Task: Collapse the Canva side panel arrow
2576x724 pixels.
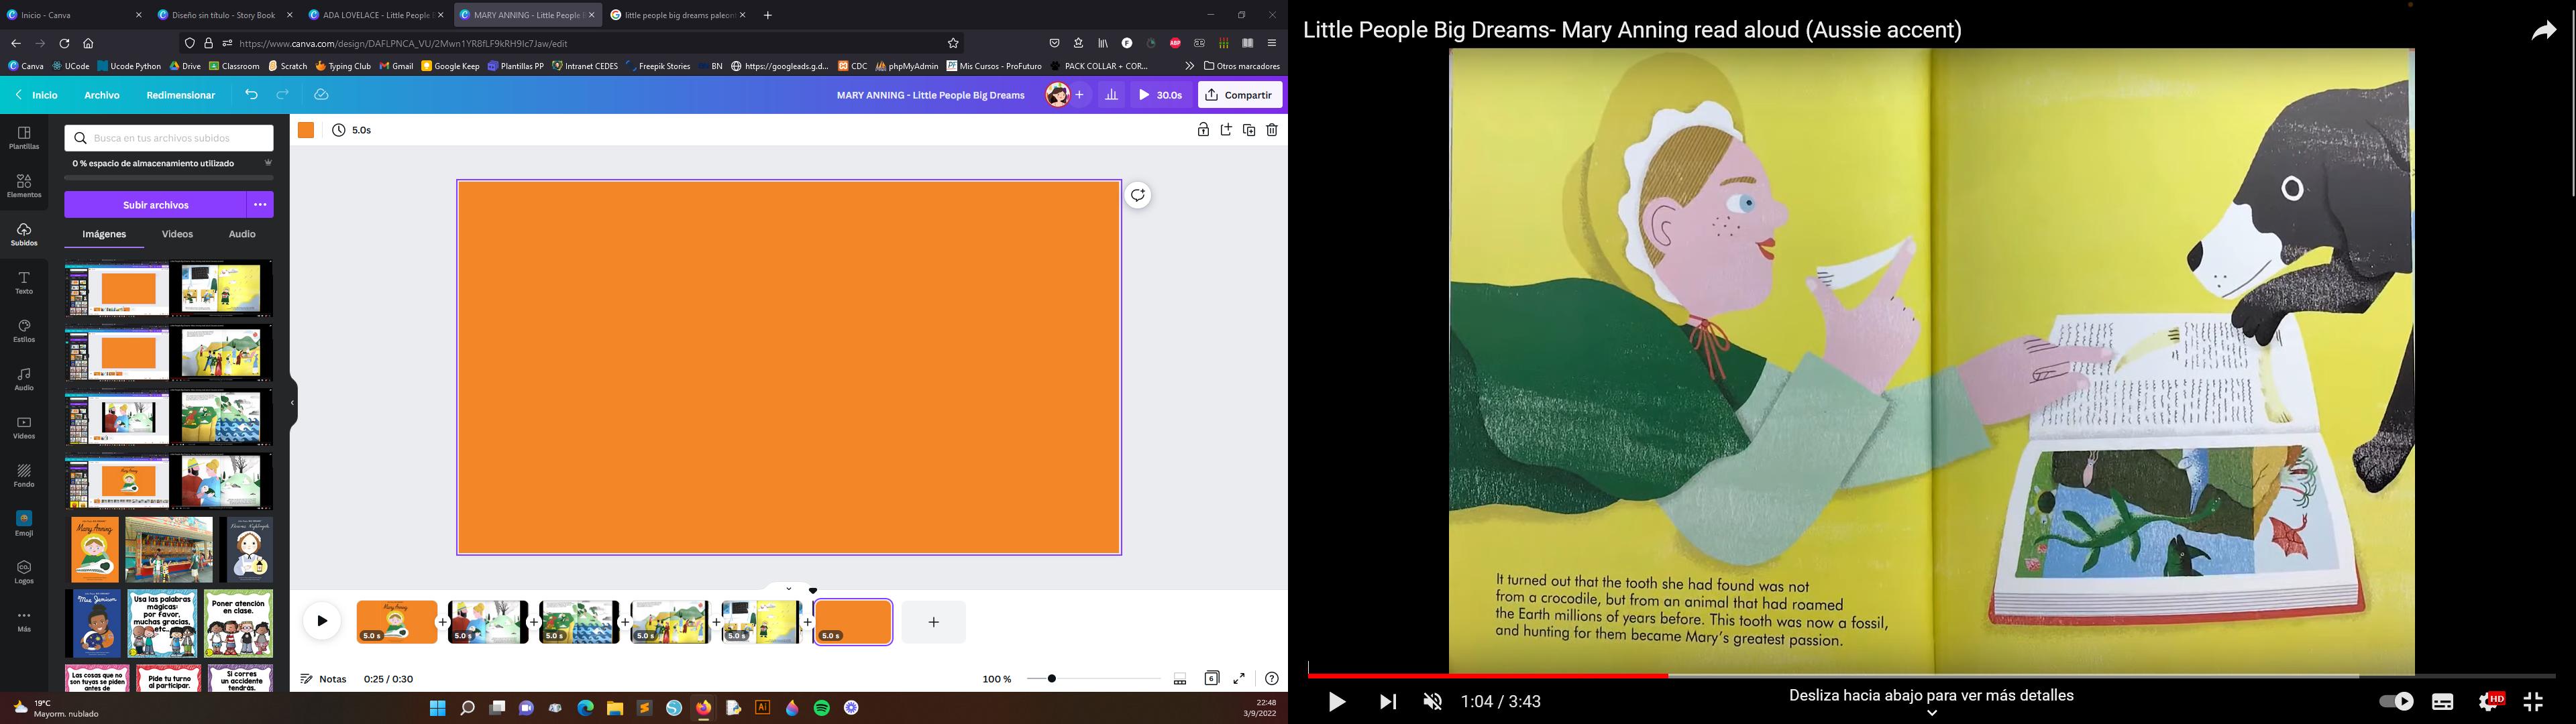Action: 292,403
